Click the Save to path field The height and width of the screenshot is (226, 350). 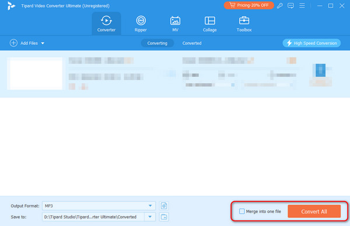(x=93, y=217)
